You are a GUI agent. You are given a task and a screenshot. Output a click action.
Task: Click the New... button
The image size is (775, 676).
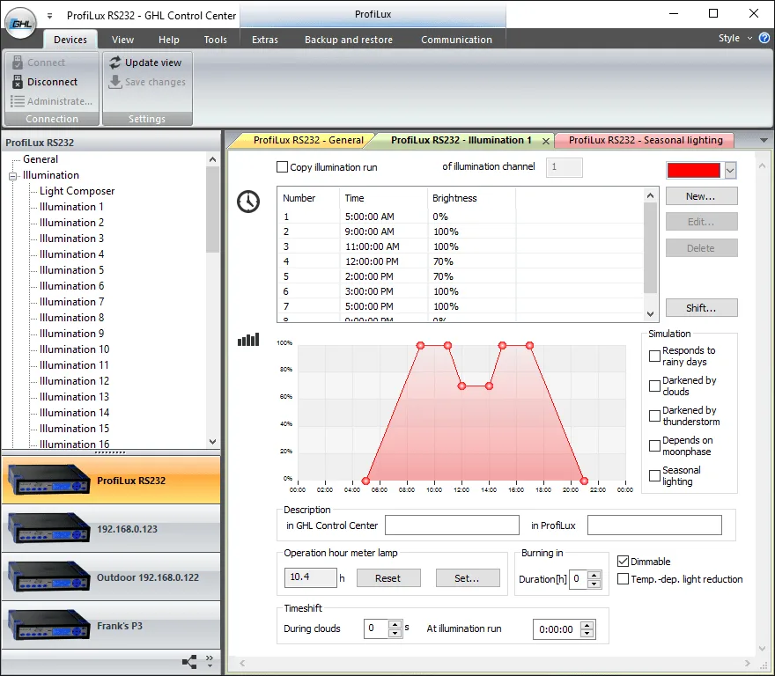tap(701, 196)
